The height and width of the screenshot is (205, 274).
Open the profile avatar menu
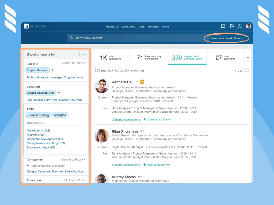tap(248, 26)
